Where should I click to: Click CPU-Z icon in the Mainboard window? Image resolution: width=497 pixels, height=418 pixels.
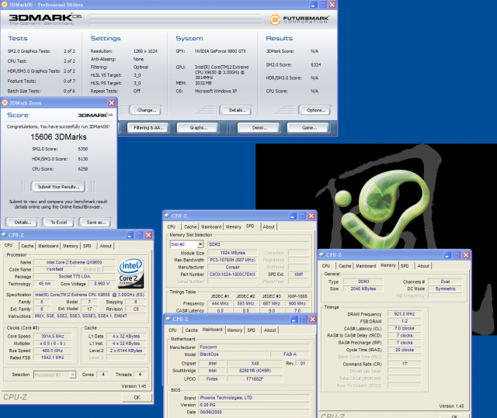click(169, 319)
